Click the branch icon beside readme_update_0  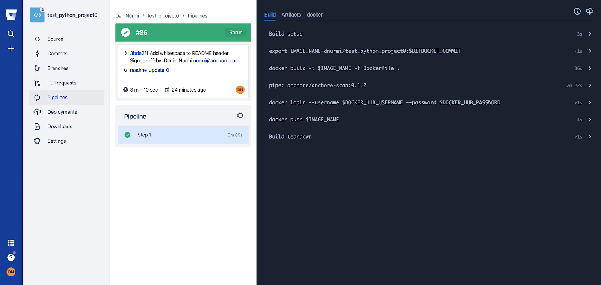click(x=125, y=70)
